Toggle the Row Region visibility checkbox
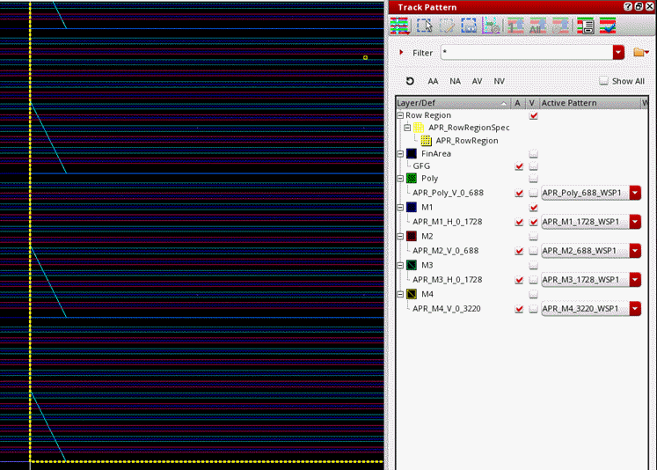 pyautogui.click(x=533, y=115)
